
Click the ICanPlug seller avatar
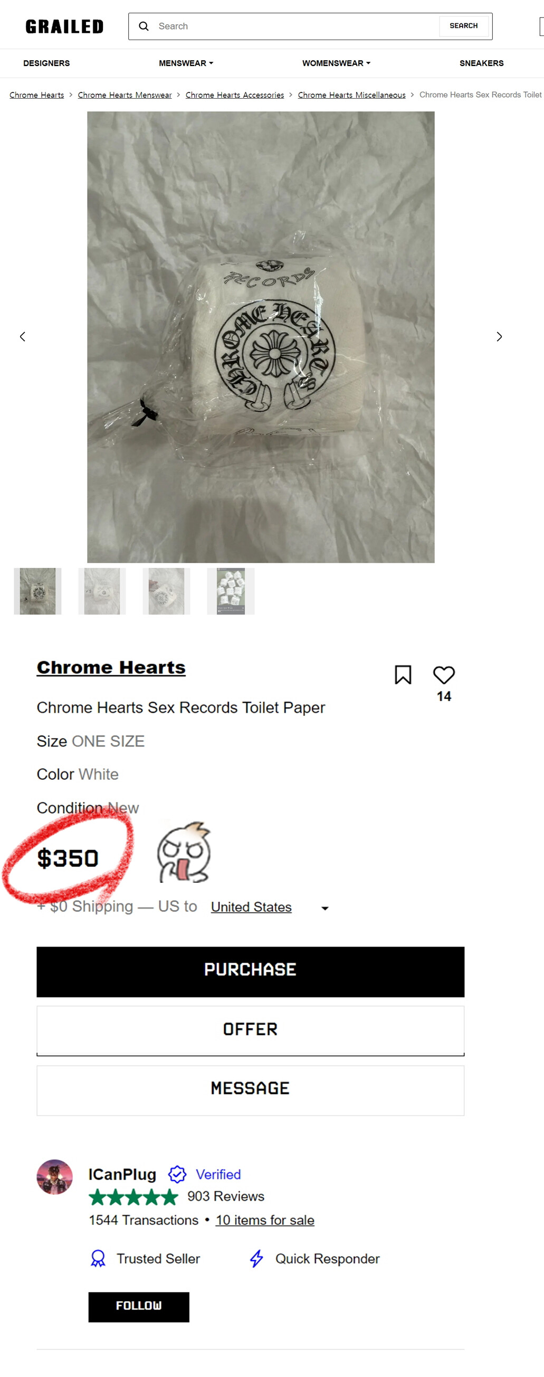tap(54, 1176)
